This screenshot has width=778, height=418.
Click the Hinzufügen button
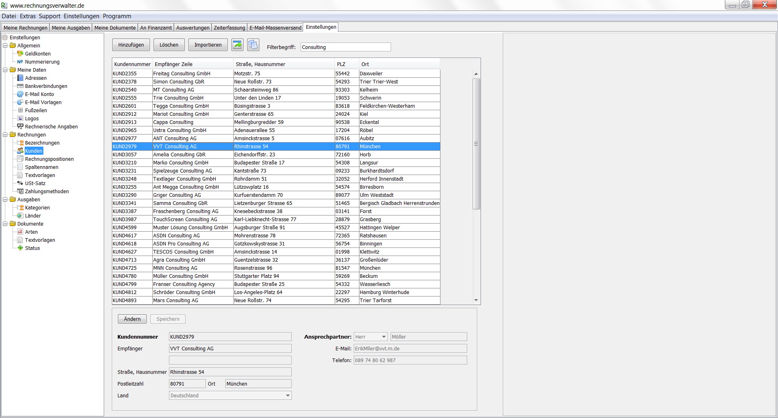pos(131,45)
